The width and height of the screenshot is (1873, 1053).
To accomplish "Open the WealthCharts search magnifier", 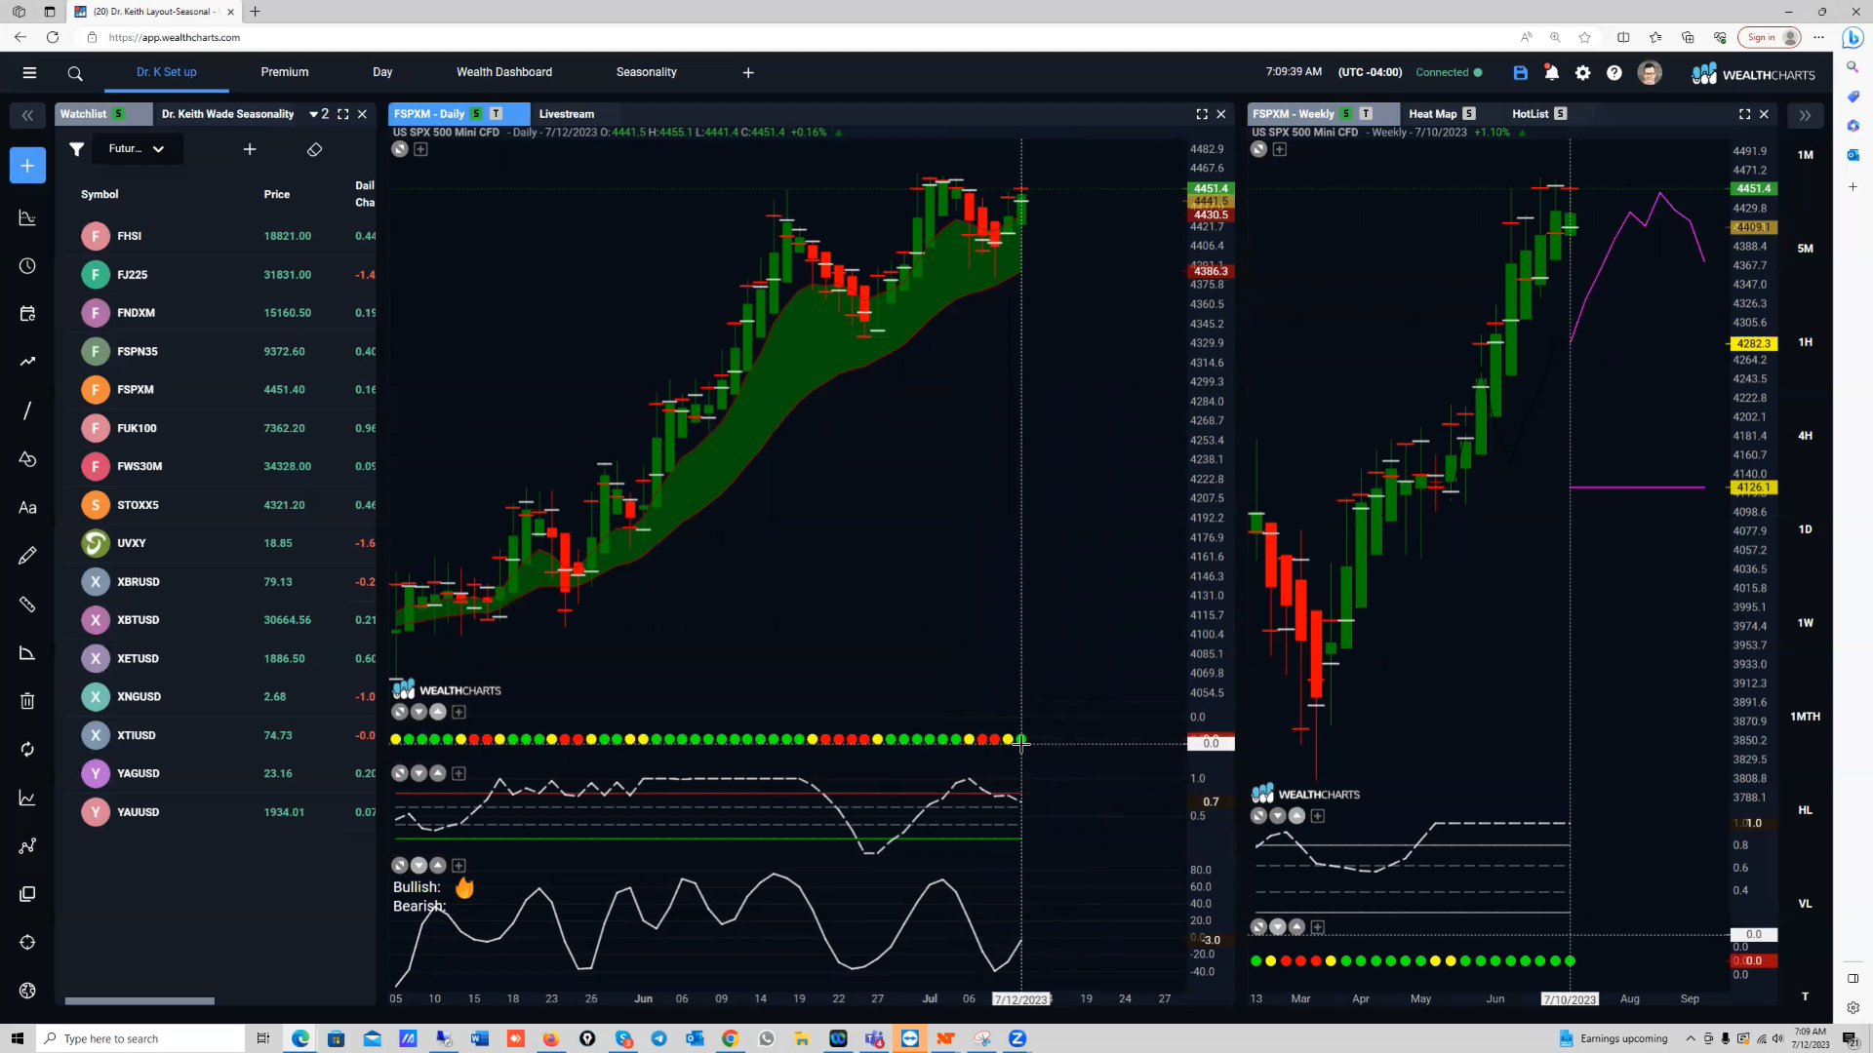I will (75, 73).
